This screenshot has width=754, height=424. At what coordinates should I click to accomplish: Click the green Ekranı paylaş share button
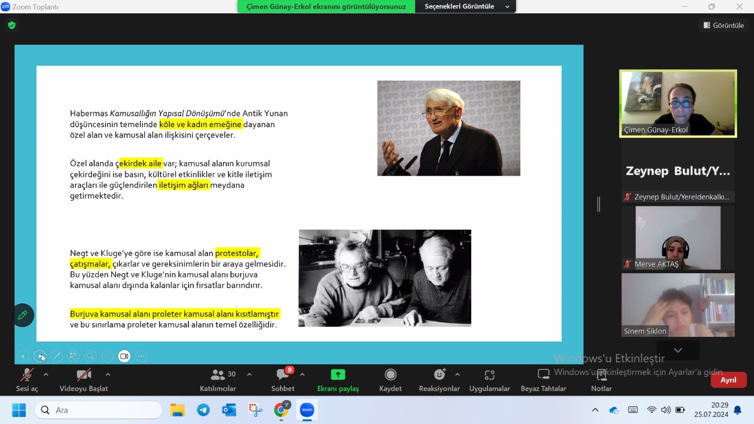(x=338, y=380)
